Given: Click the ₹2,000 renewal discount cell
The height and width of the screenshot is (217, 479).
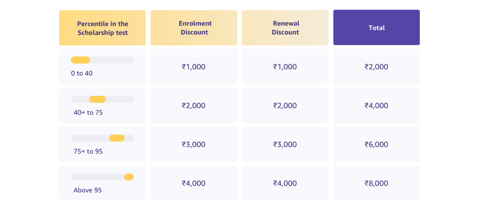Looking at the screenshot, I should coord(285,106).
